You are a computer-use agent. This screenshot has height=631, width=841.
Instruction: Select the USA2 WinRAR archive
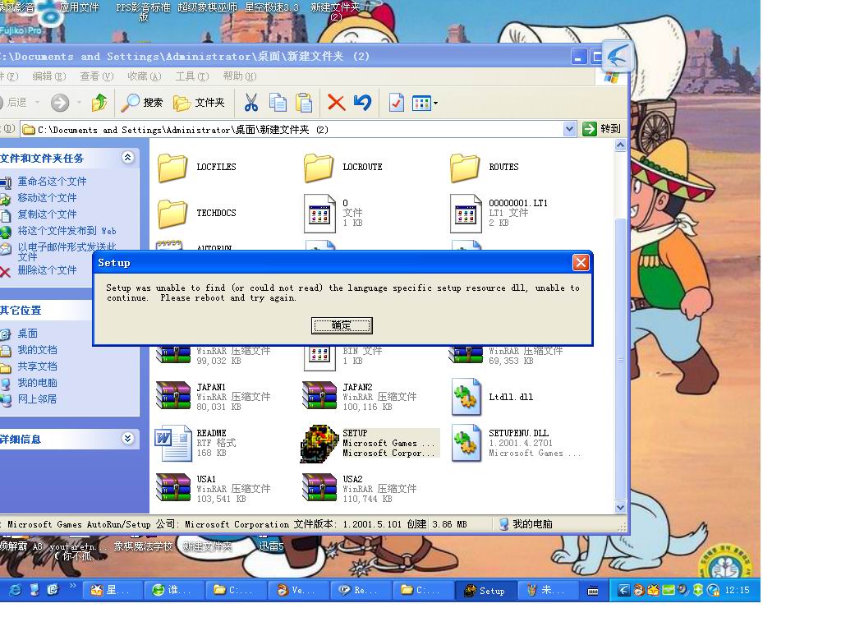pyautogui.click(x=319, y=489)
